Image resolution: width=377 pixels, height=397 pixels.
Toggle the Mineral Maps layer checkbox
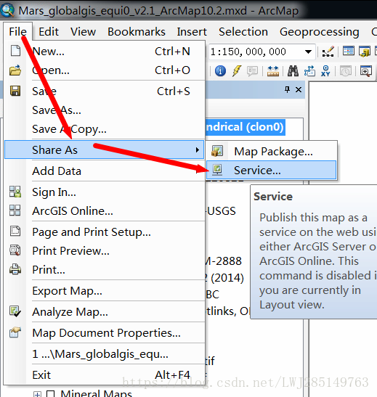[50, 394]
